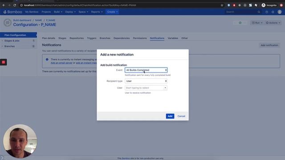This screenshot has width=285, height=160.
Task: Open user avatar menu
Action: click(280, 12)
